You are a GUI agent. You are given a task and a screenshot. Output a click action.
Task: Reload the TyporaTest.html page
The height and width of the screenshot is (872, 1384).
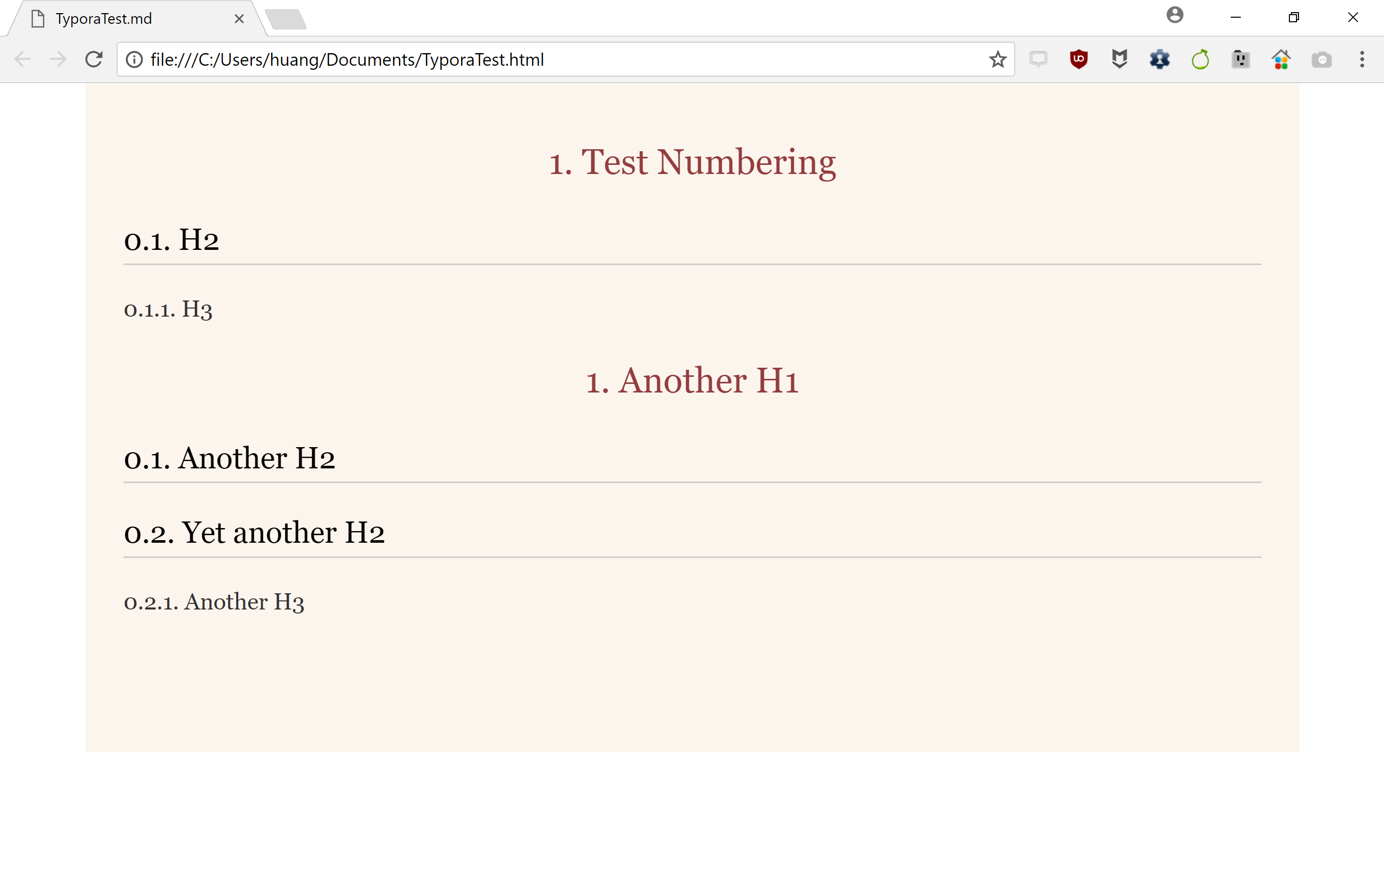(x=94, y=59)
